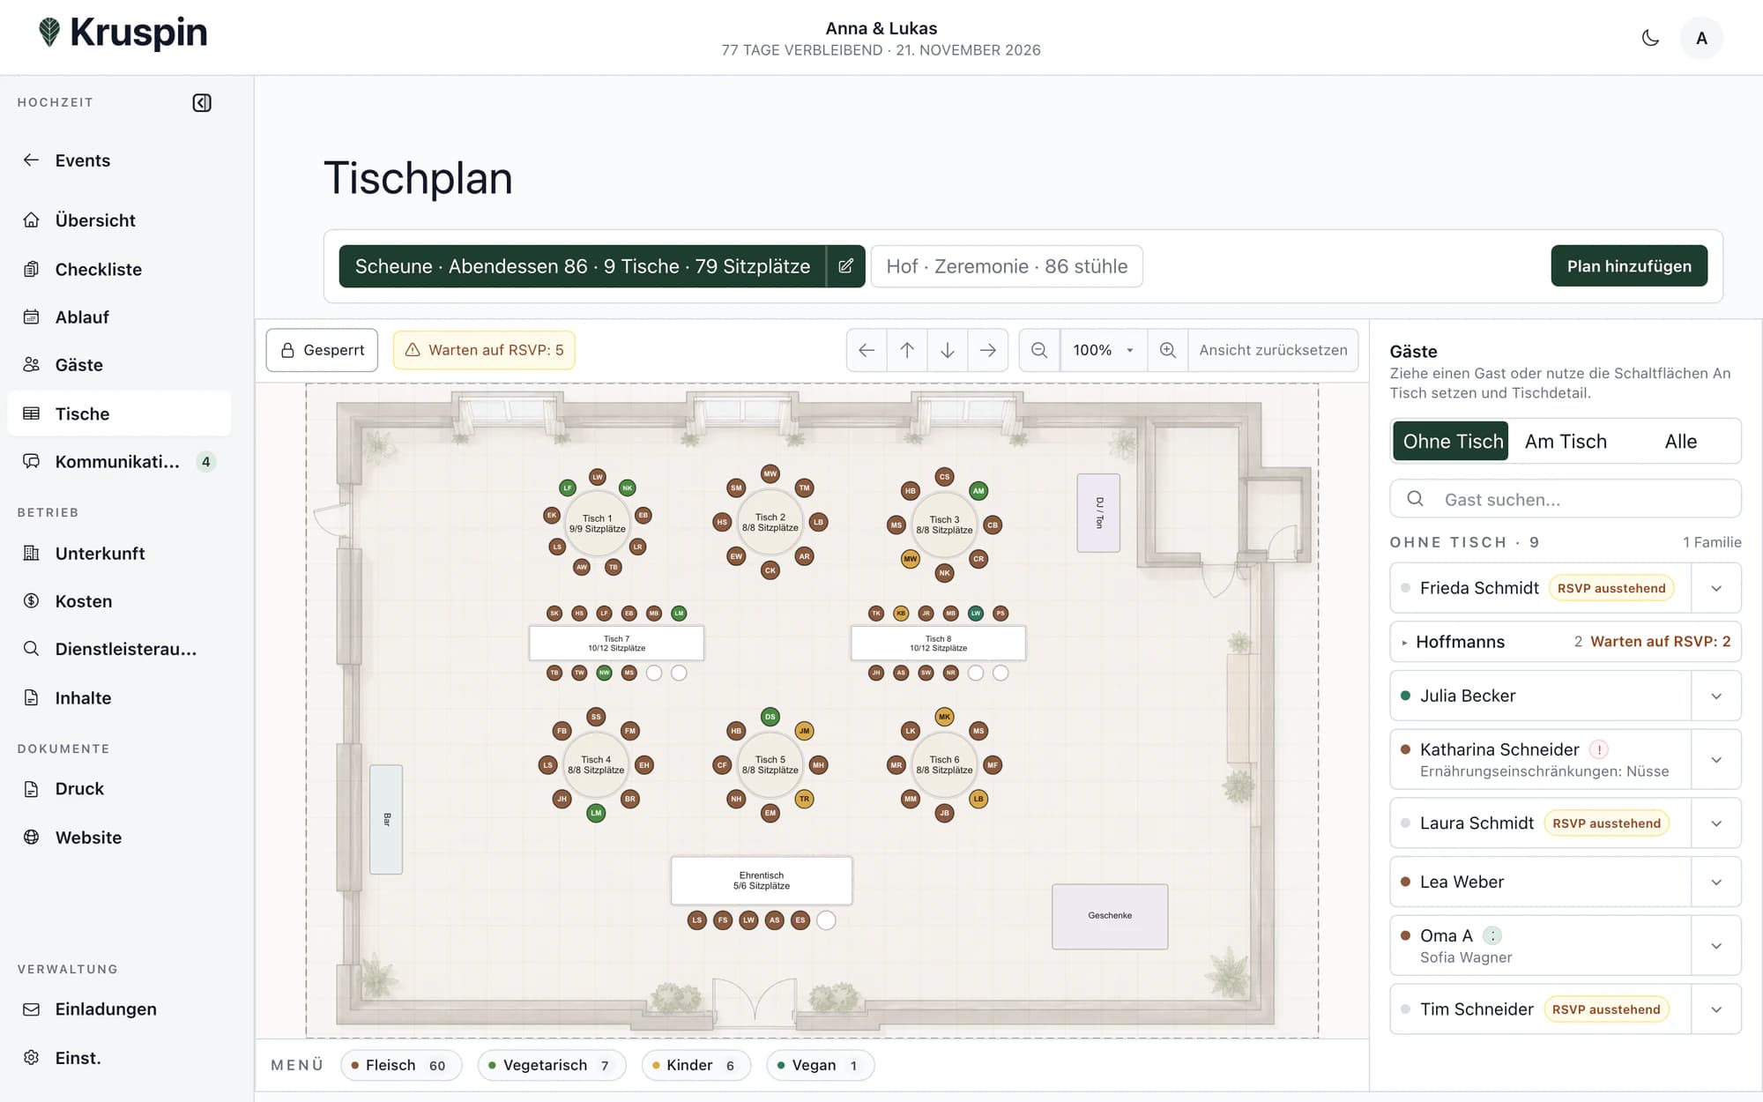Show guests in Am Tisch filter
The width and height of the screenshot is (1763, 1102).
pyautogui.click(x=1566, y=442)
